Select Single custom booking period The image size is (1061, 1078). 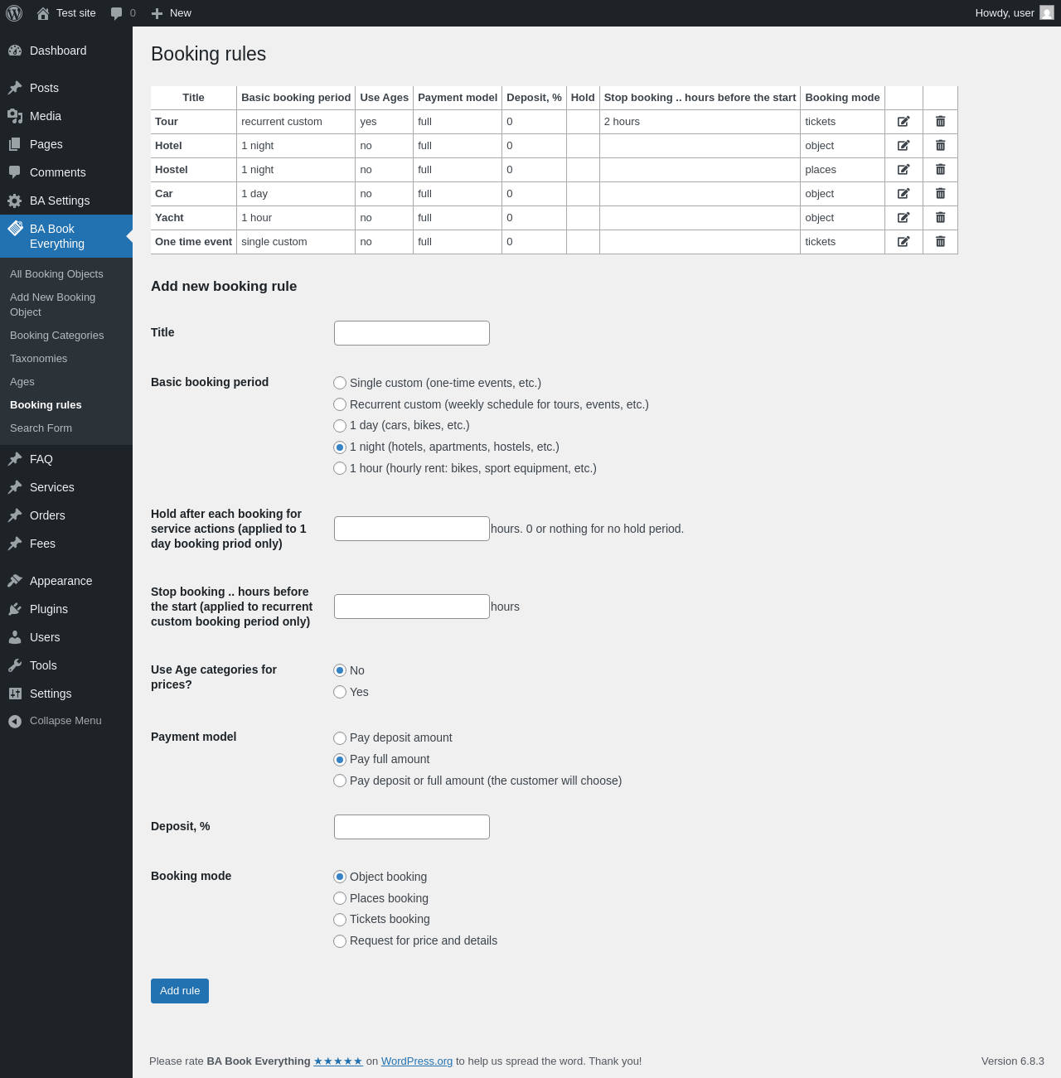(x=340, y=383)
